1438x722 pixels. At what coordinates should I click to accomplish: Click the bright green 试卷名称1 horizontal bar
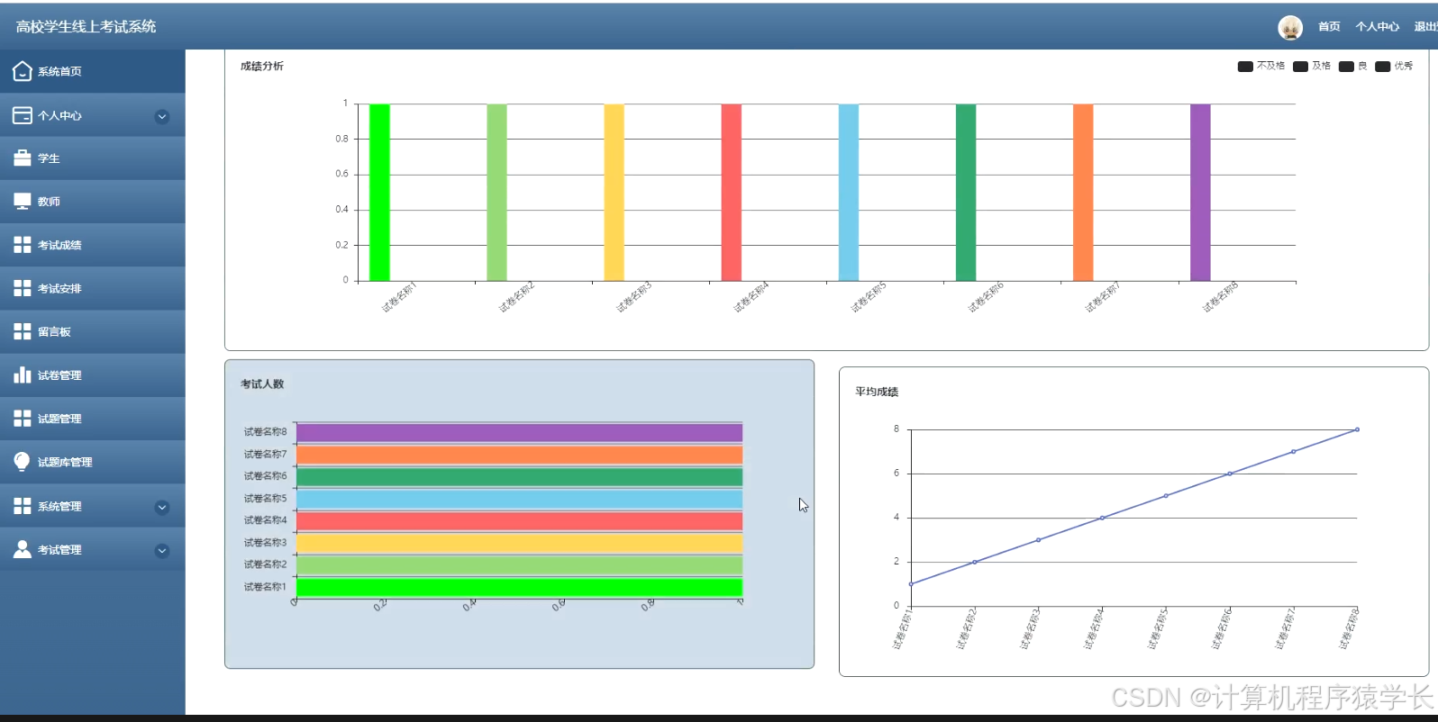[x=519, y=587]
